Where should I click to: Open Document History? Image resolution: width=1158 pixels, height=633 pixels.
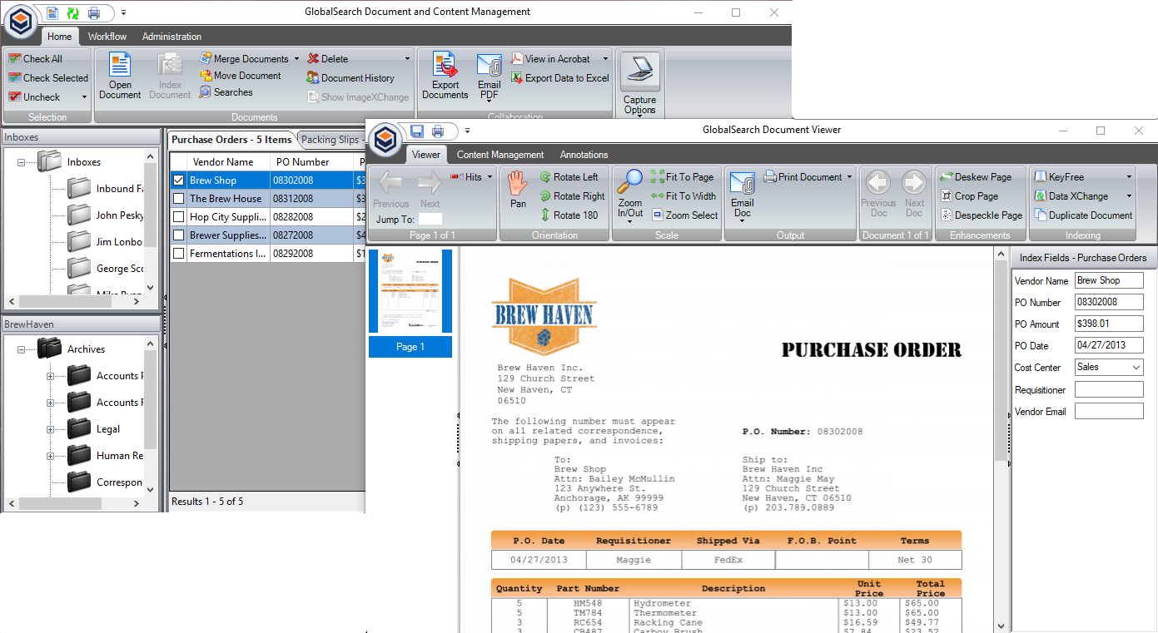(350, 78)
